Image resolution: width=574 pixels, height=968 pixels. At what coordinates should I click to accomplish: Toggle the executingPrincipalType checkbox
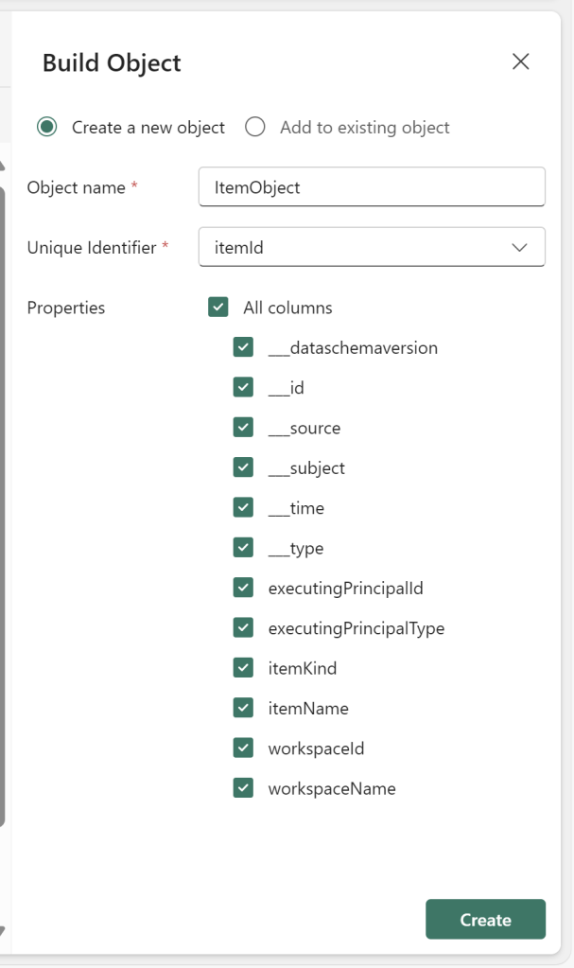click(243, 627)
